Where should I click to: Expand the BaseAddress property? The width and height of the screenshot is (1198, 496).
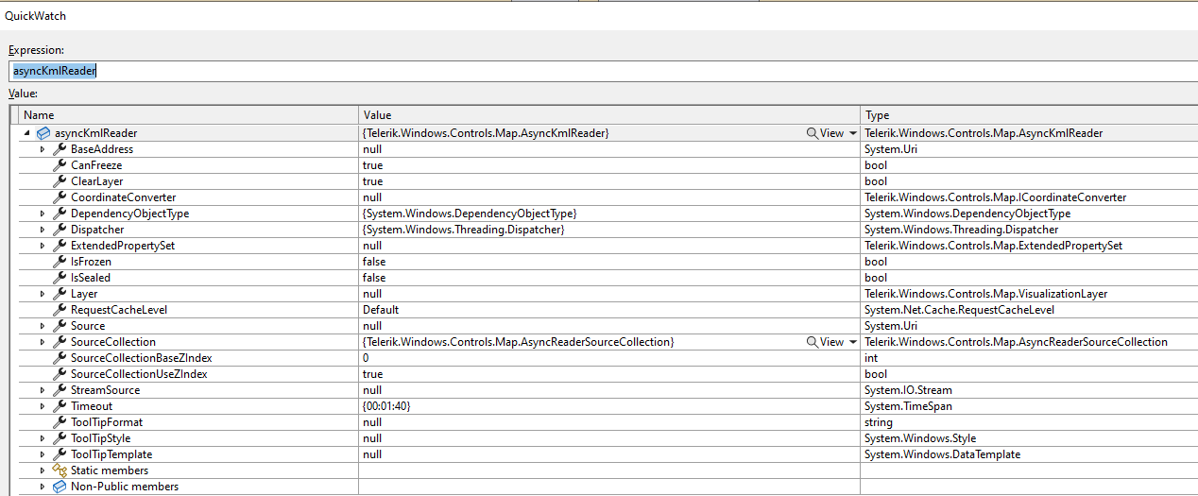[x=42, y=149]
